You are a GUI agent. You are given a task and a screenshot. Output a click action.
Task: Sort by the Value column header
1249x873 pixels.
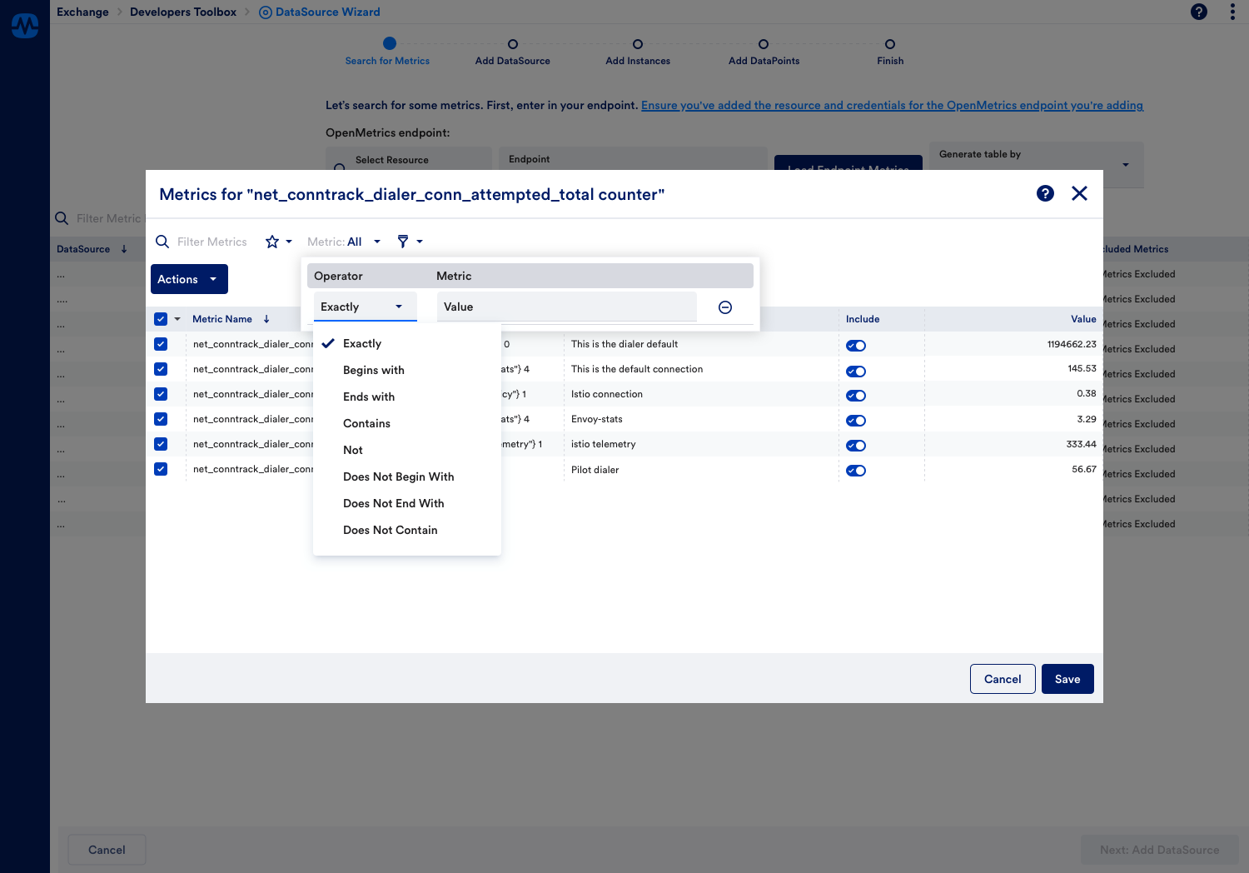tap(1083, 319)
